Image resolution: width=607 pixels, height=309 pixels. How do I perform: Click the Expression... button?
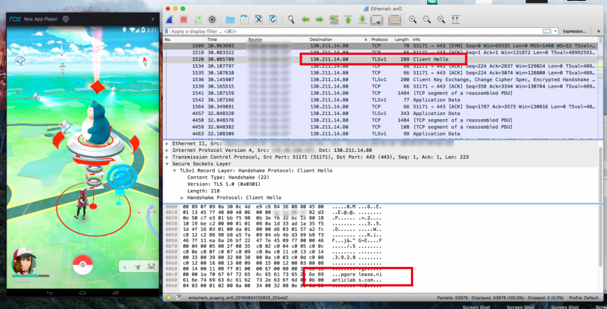click(573, 31)
